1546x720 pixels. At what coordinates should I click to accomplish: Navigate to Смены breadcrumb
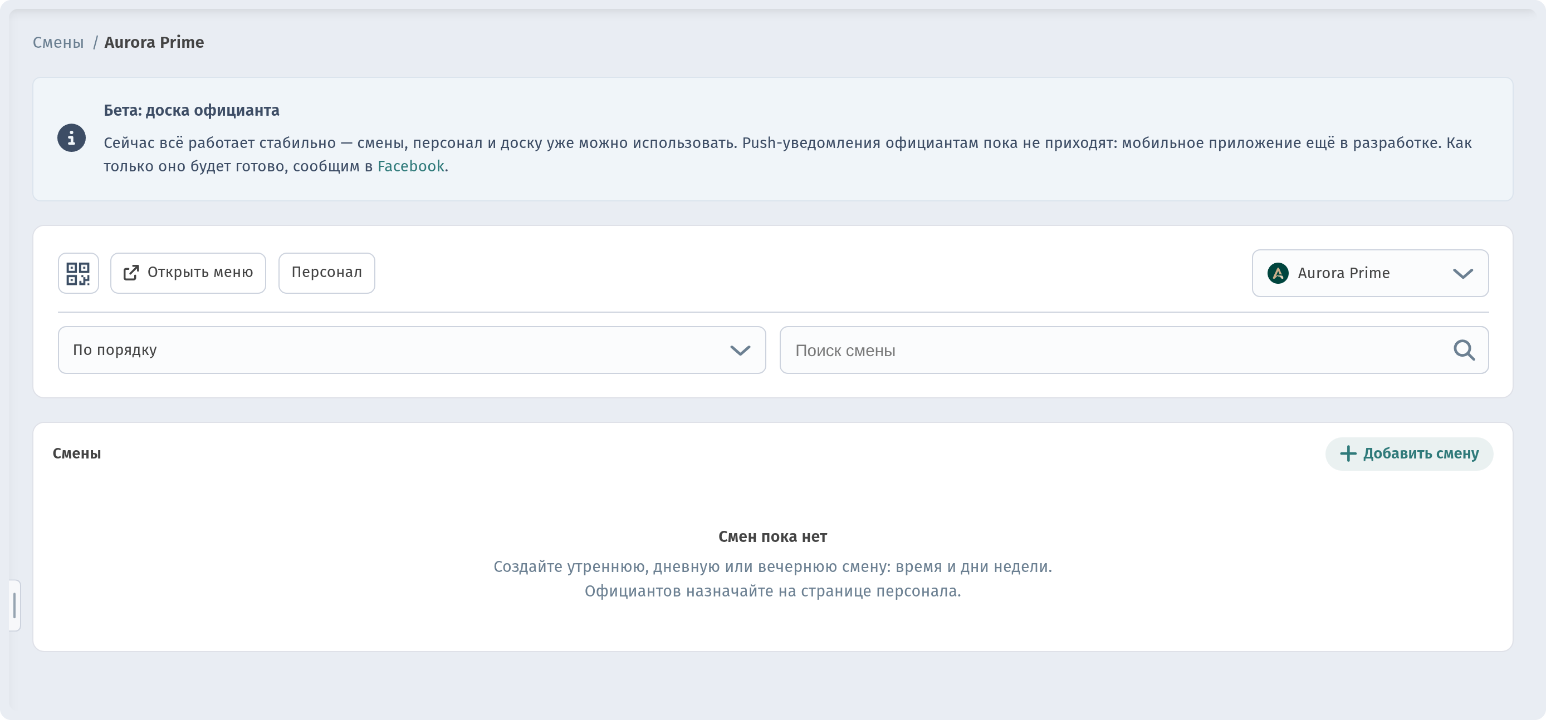pos(58,42)
